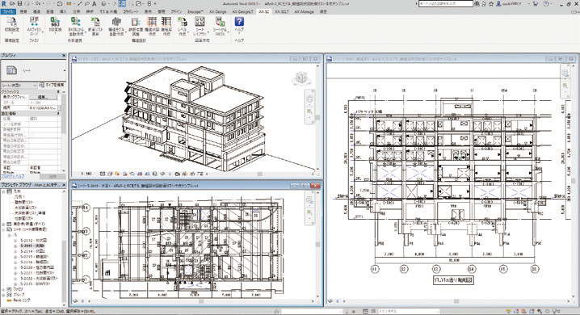The image size is (580, 315).
Task: Collapse the グラフィックス section in Properties
Action: coord(58,91)
